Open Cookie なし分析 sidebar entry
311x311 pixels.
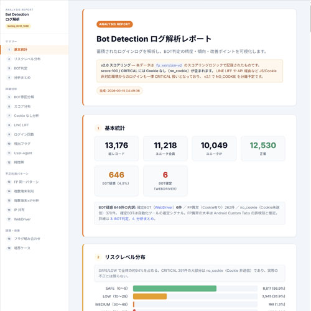point(34,116)
